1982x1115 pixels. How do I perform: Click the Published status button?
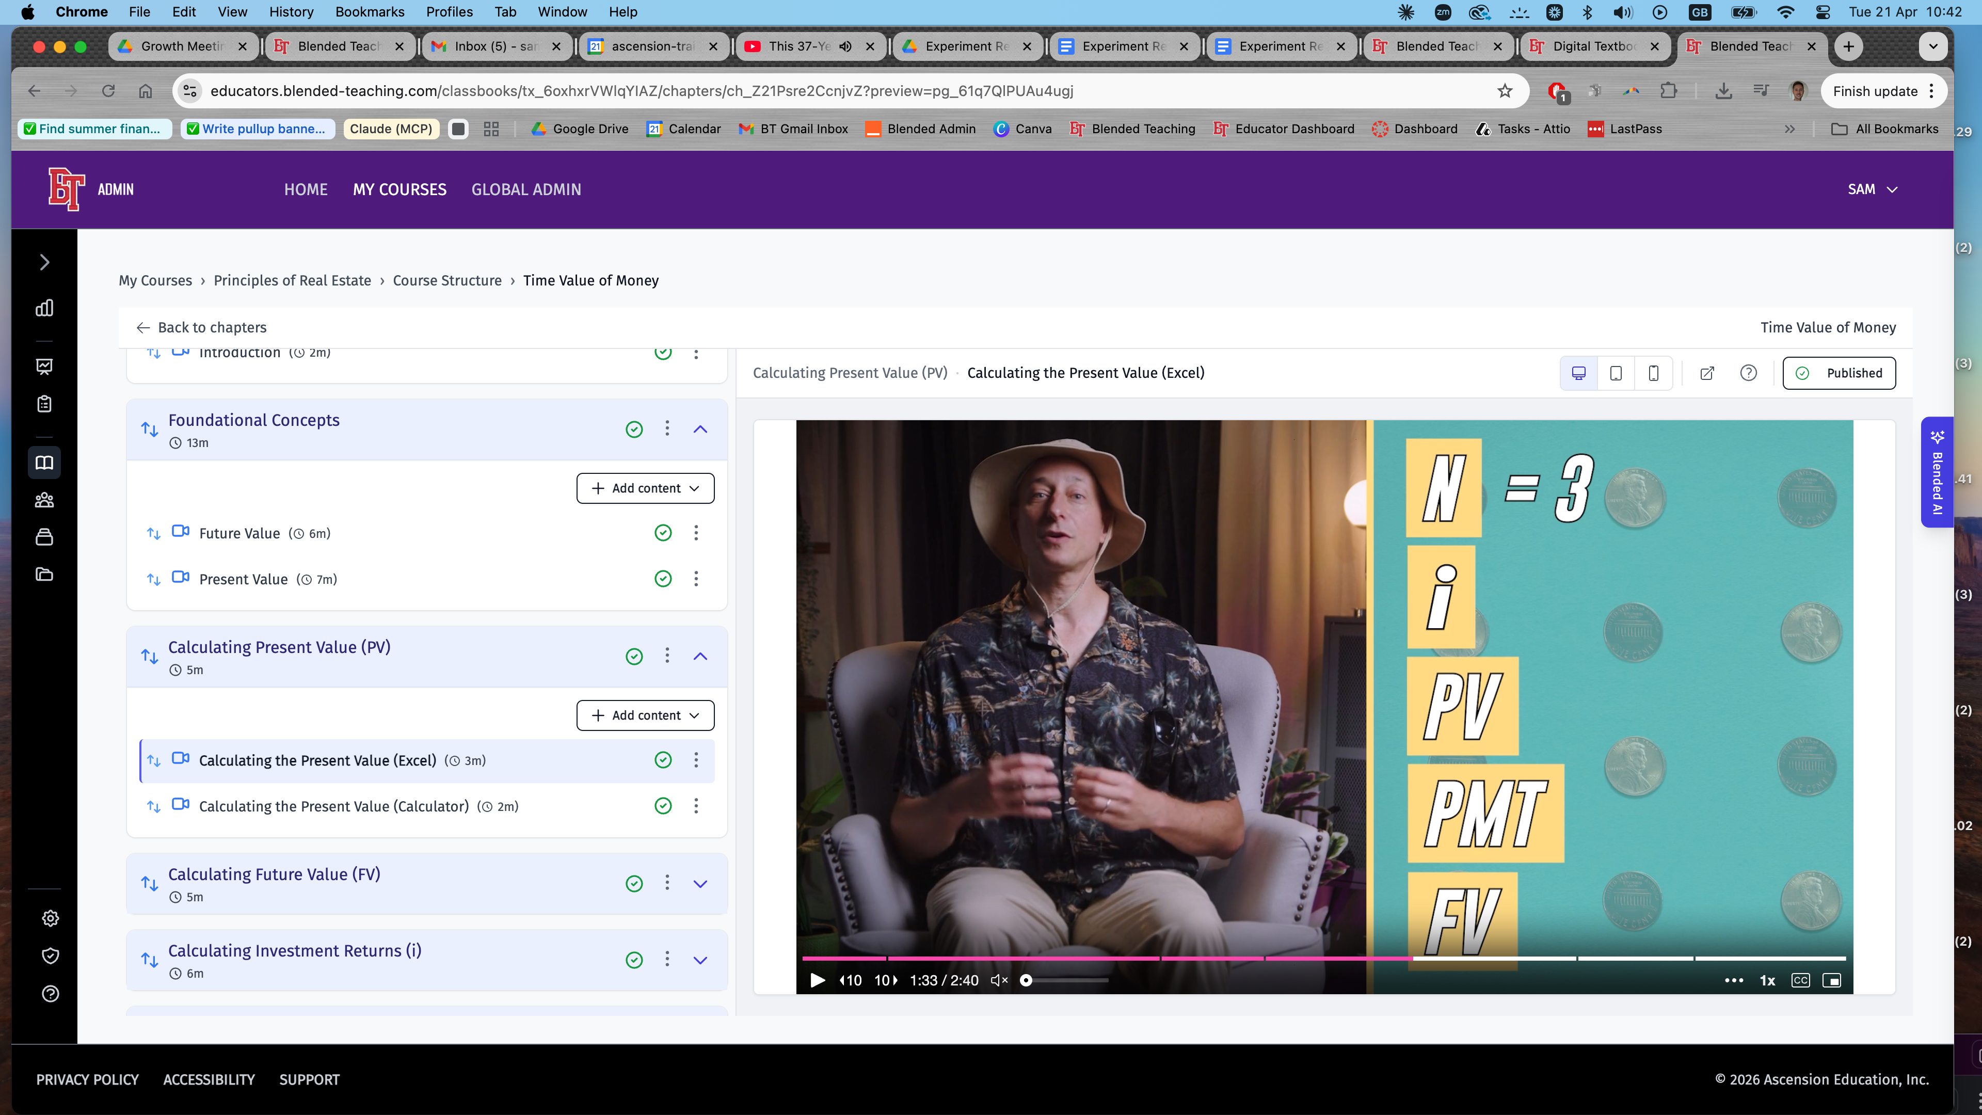point(1839,373)
